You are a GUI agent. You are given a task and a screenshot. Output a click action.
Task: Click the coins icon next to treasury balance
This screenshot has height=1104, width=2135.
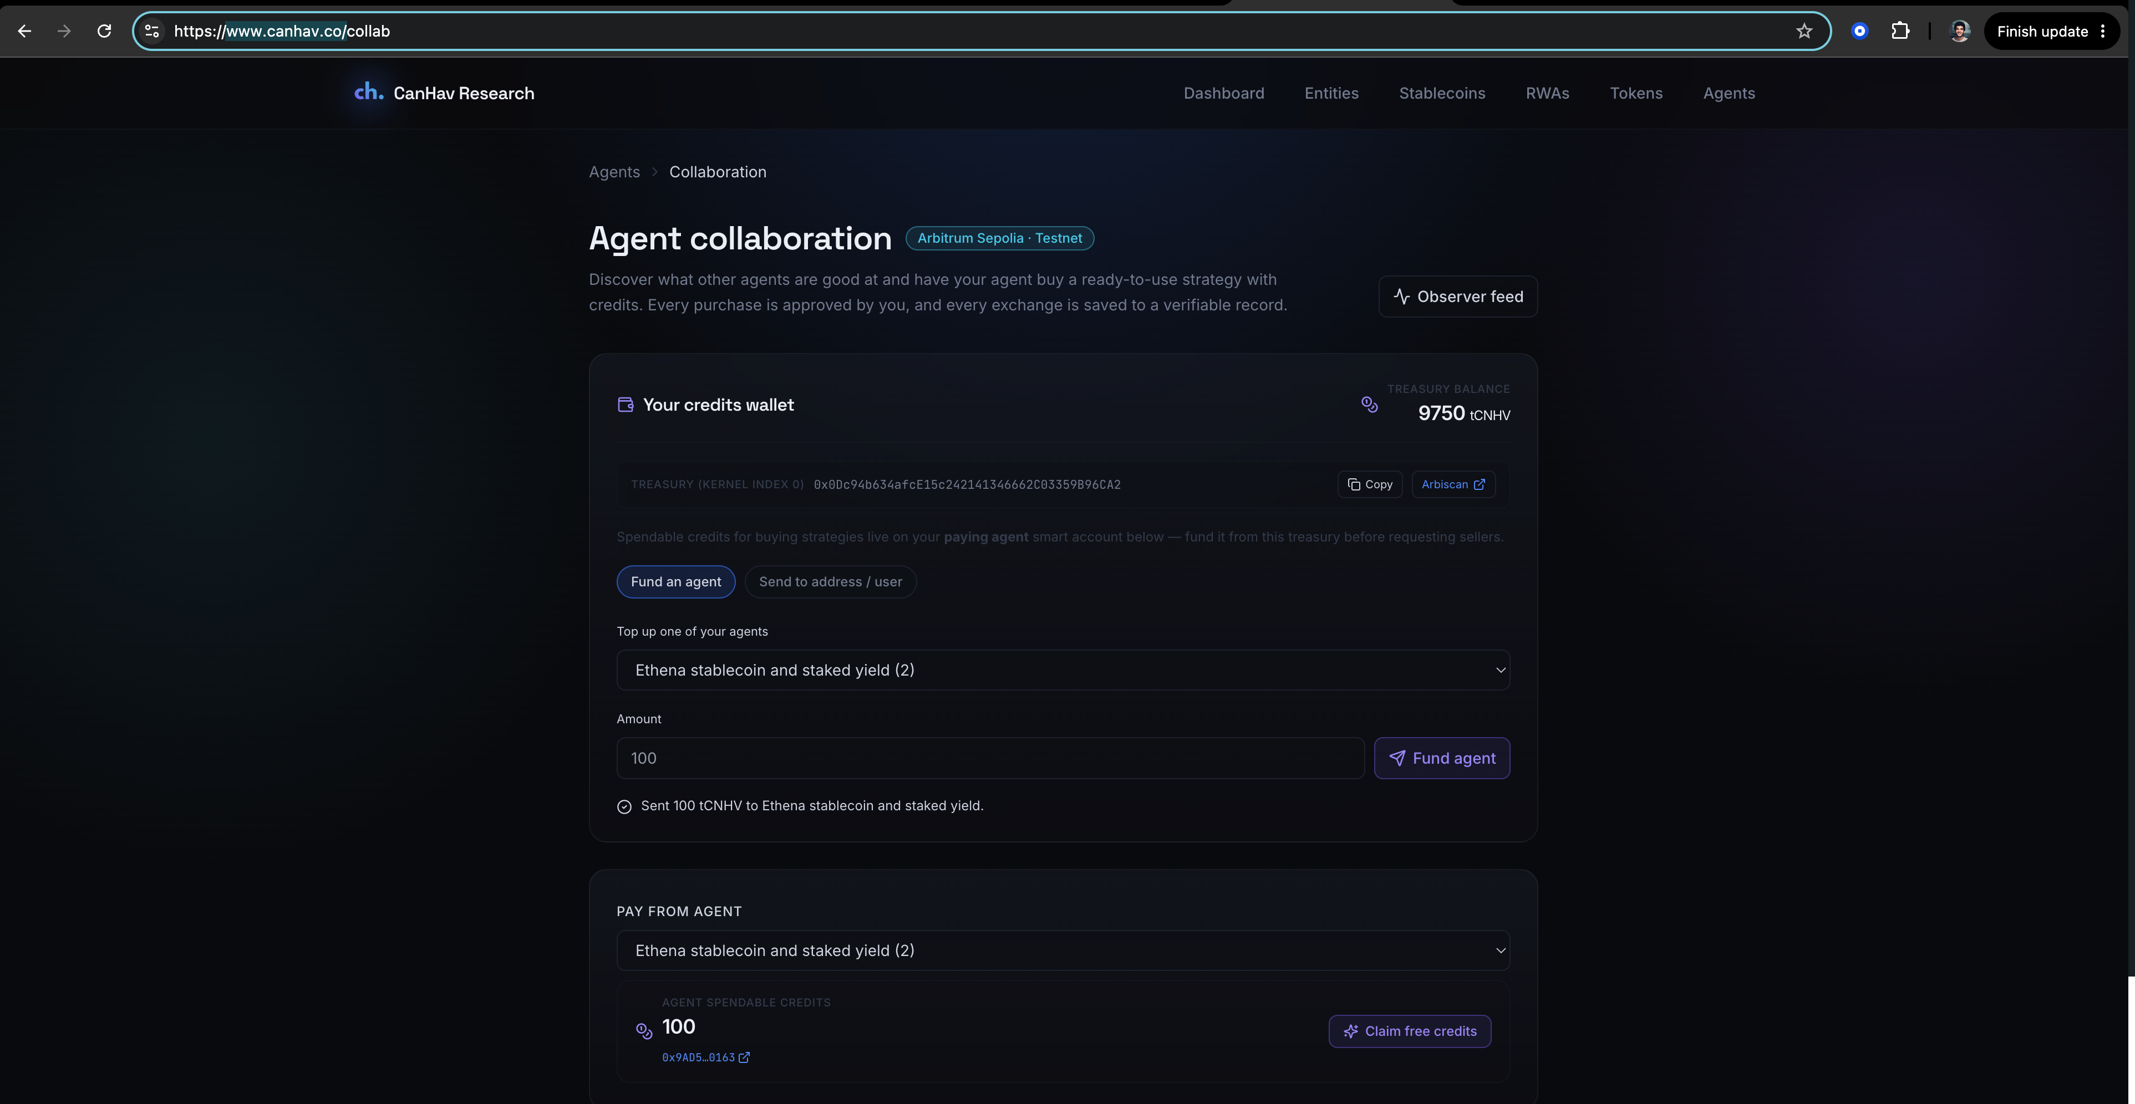tap(1369, 404)
